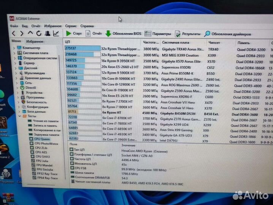Open the Файл menu
Screen dimensions: 273x205
click(x=14, y=26)
